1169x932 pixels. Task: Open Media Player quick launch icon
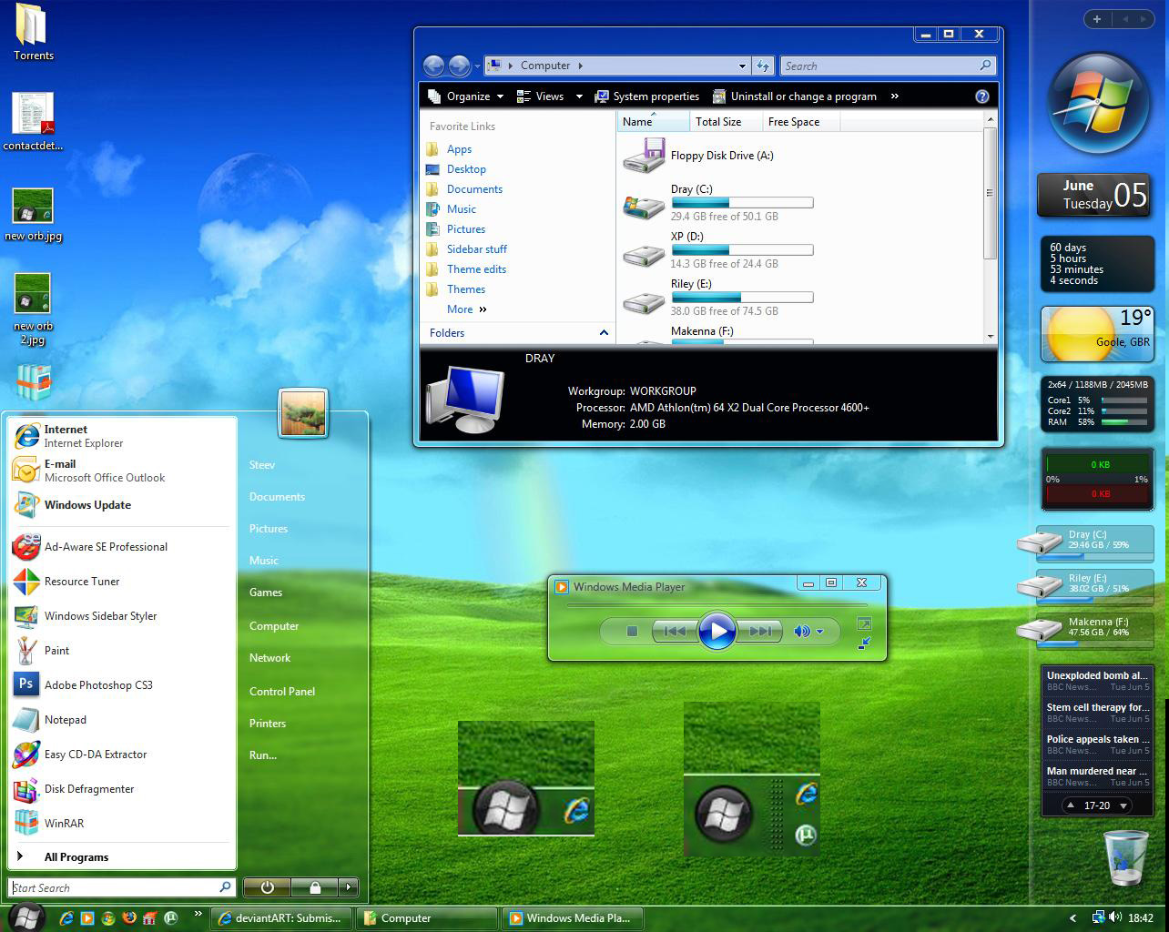[87, 918]
